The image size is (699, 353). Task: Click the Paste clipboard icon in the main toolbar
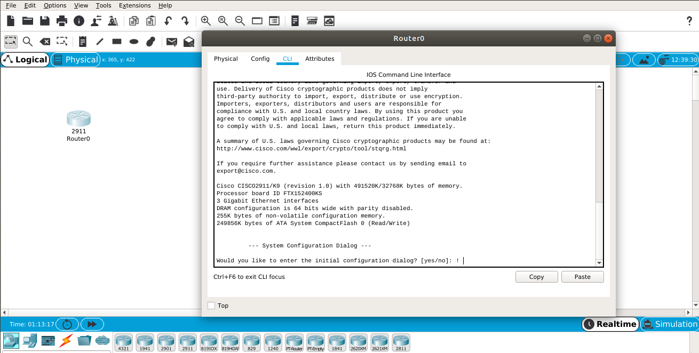(151, 21)
